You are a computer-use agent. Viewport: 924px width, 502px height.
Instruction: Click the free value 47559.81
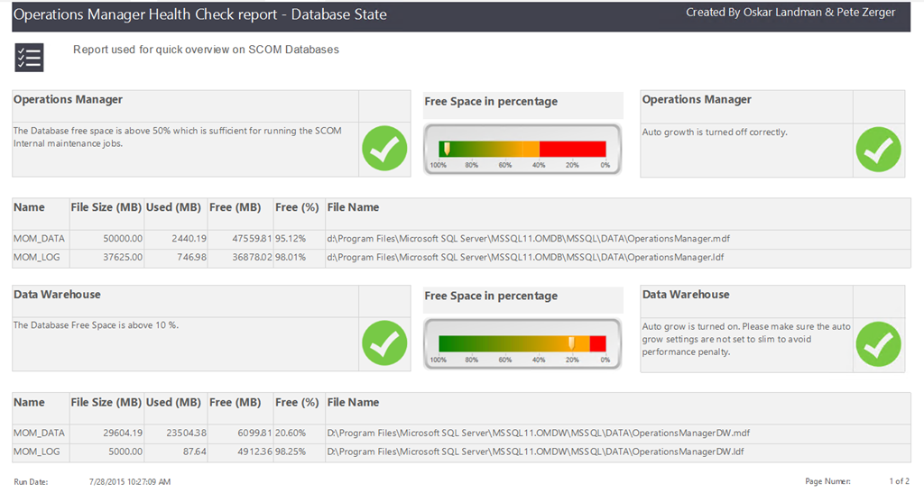click(252, 238)
